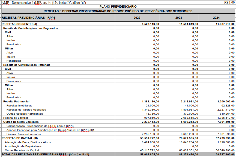Select the Receita de Contribuições dos Segurados label
The height and width of the screenshot is (157, 236).
30,28
